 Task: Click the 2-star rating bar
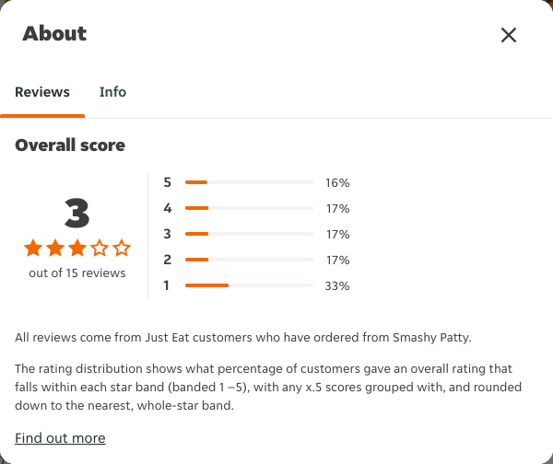pos(249,260)
